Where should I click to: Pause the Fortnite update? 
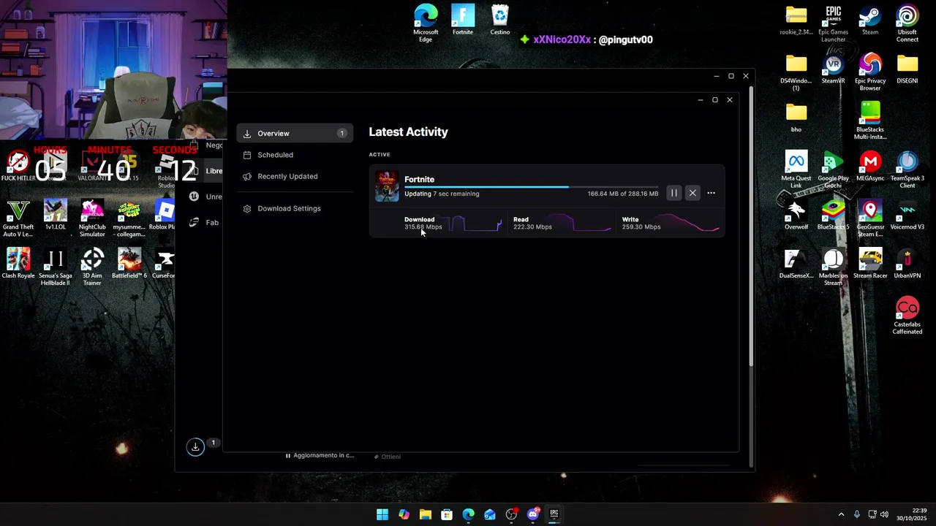point(673,193)
